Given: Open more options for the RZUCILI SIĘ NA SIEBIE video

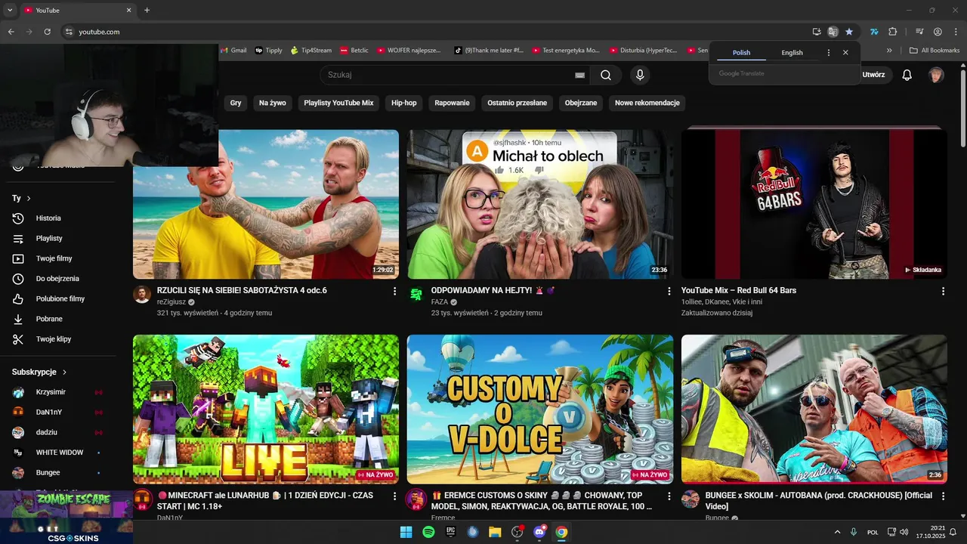Looking at the screenshot, I should [x=394, y=291].
